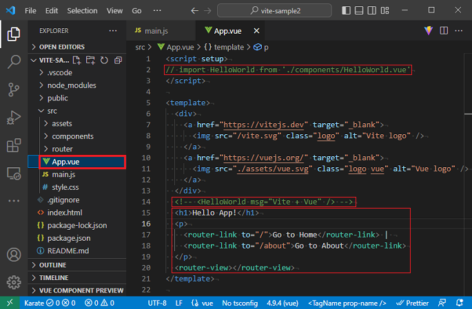Show more menu bar items
Viewport: 472px width, 309px height.
(x=157, y=10)
